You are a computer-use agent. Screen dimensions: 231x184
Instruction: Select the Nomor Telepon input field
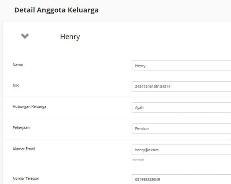(181, 179)
